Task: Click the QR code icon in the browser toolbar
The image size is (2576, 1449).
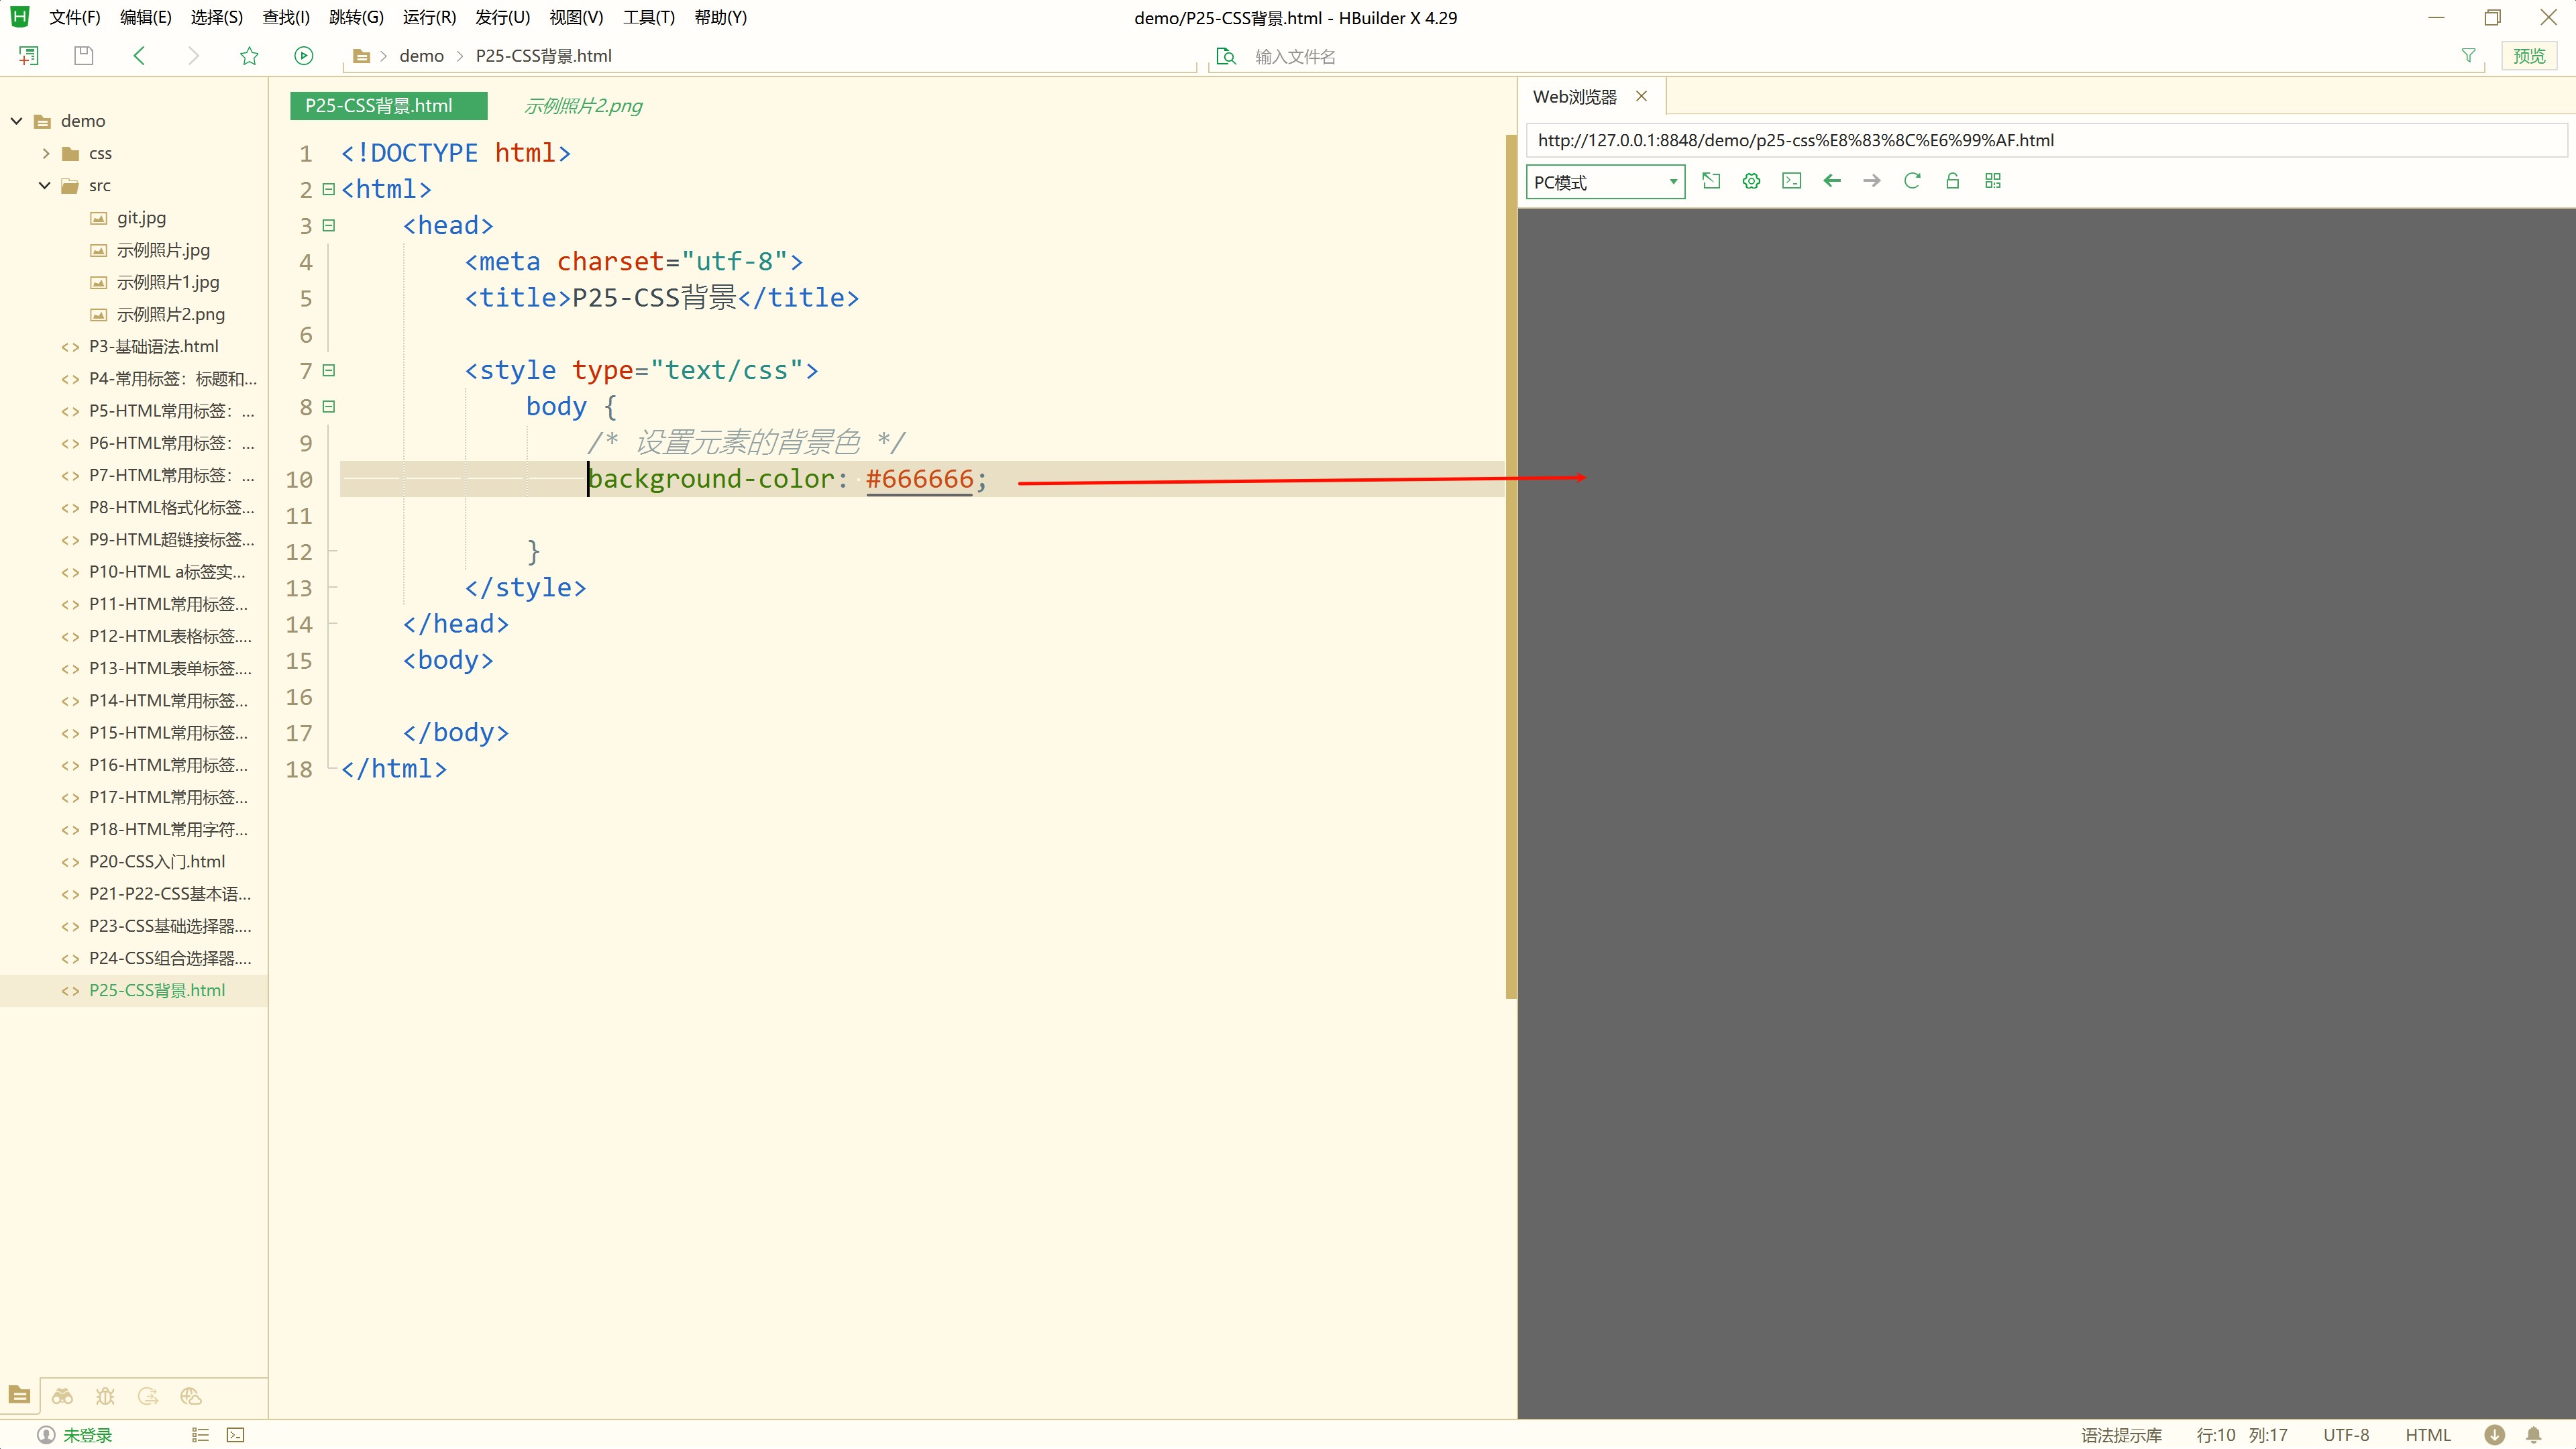Action: click(x=1993, y=181)
